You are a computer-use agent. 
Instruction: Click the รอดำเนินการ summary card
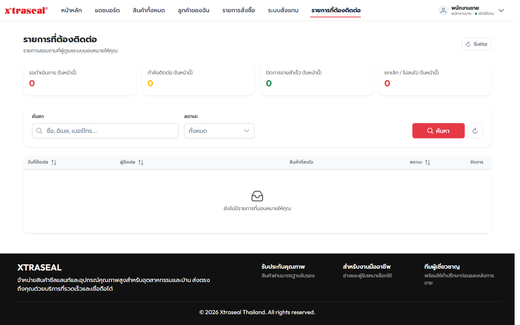point(80,80)
